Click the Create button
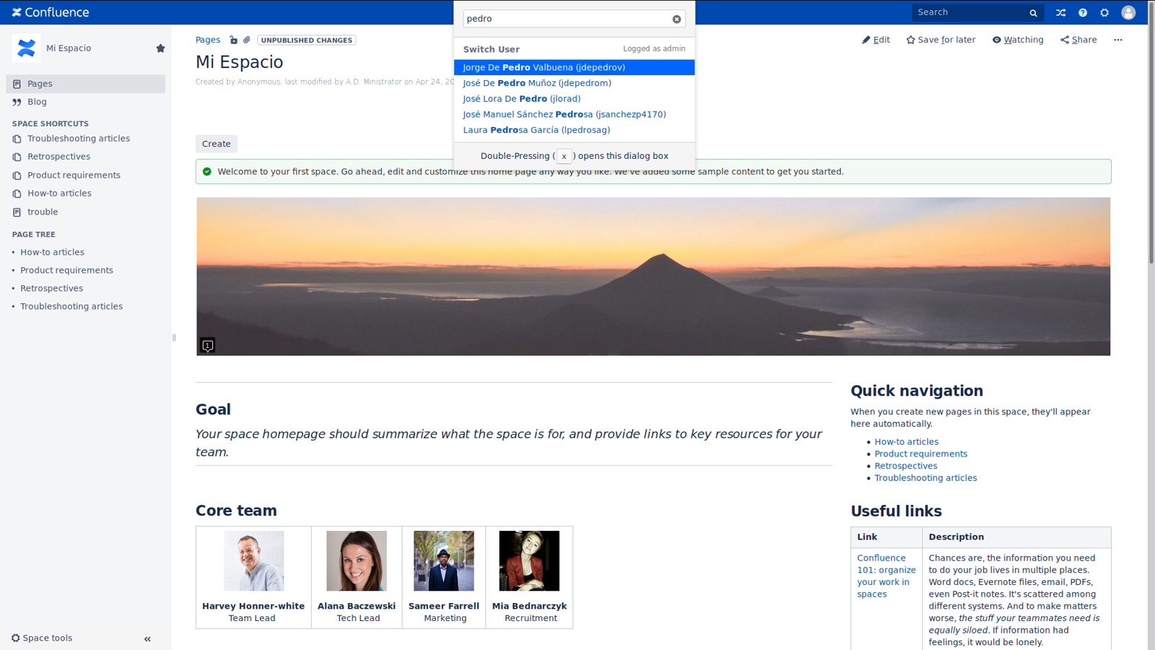This screenshot has height=650, width=1155. tap(217, 144)
